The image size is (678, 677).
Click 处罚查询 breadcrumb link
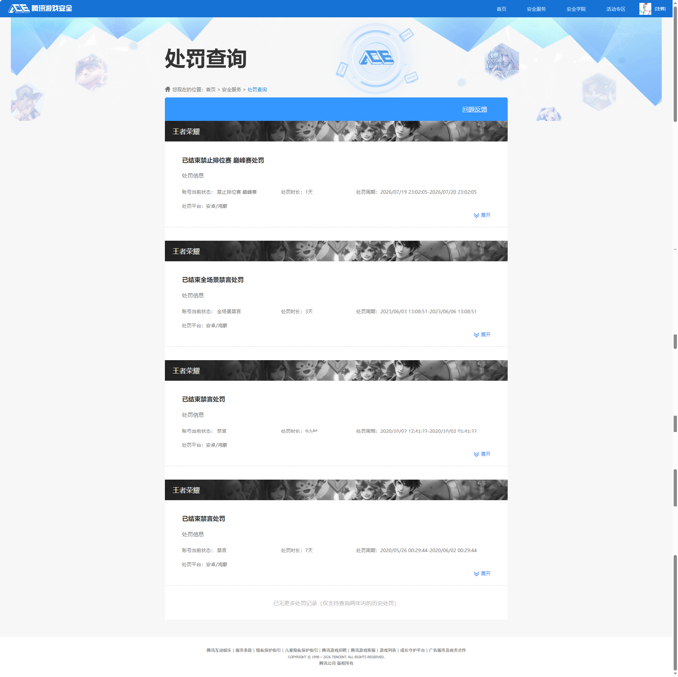[257, 89]
